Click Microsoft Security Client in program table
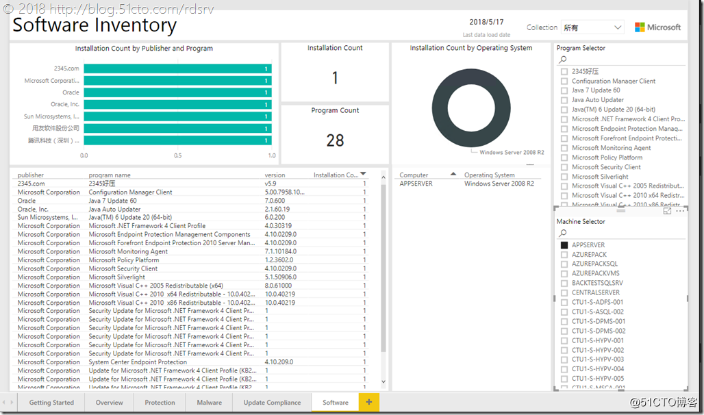Screen dimensions: 704x415 pos(123,268)
